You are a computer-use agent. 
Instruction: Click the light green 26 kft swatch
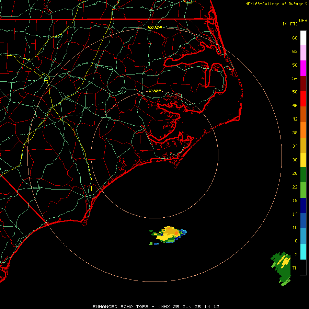(x=303, y=190)
